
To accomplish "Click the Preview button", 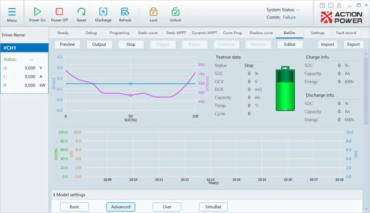I will (67, 44).
